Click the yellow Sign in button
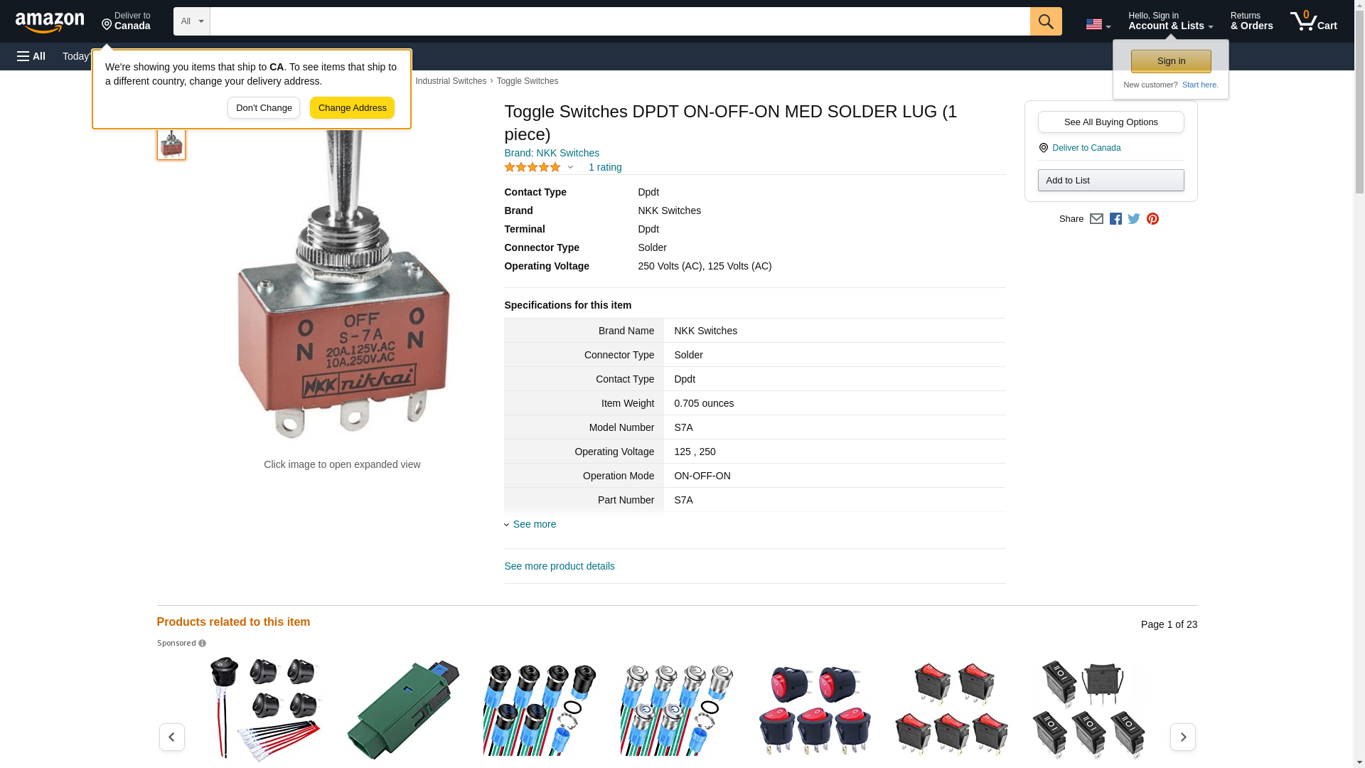The width and height of the screenshot is (1365, 768). click(1171, 61)
